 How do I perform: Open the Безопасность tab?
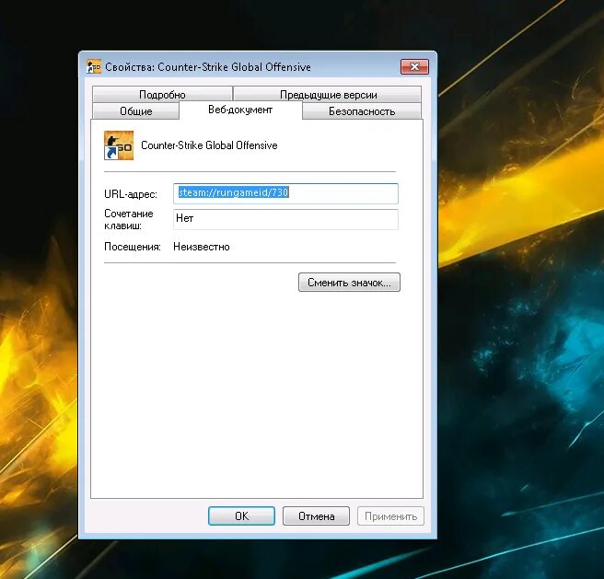362,111
